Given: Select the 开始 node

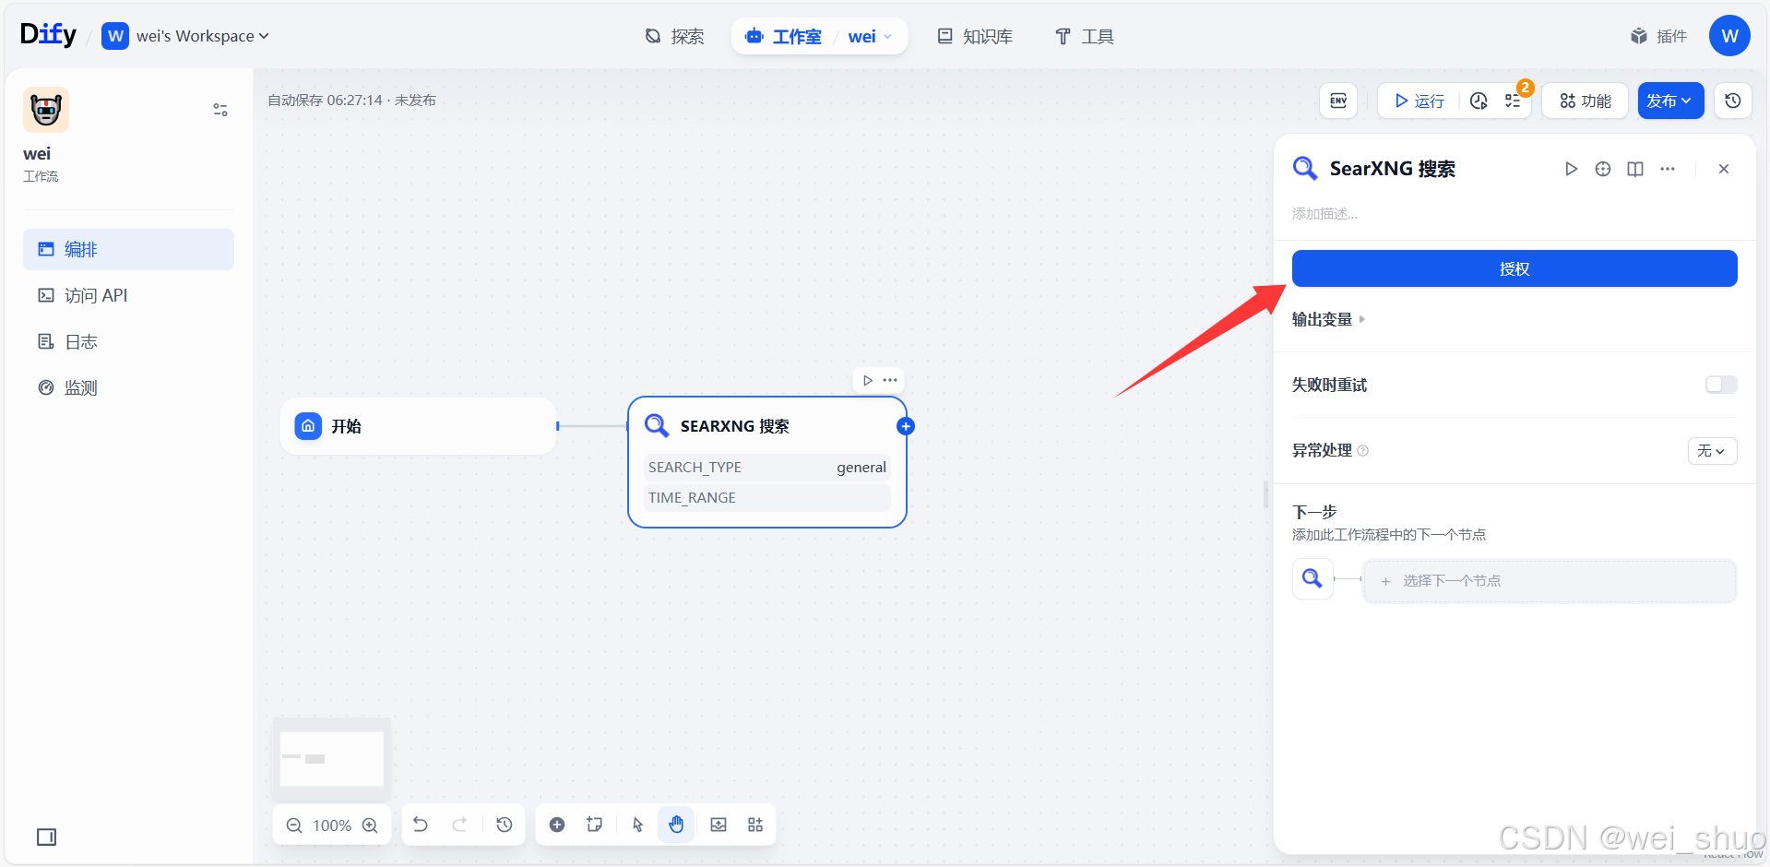Looking at the screenshot, I should click(x=418, y=426).
